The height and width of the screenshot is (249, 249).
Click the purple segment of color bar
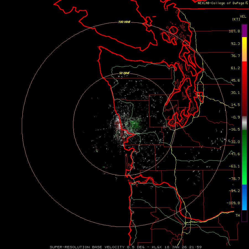point(244,31)
